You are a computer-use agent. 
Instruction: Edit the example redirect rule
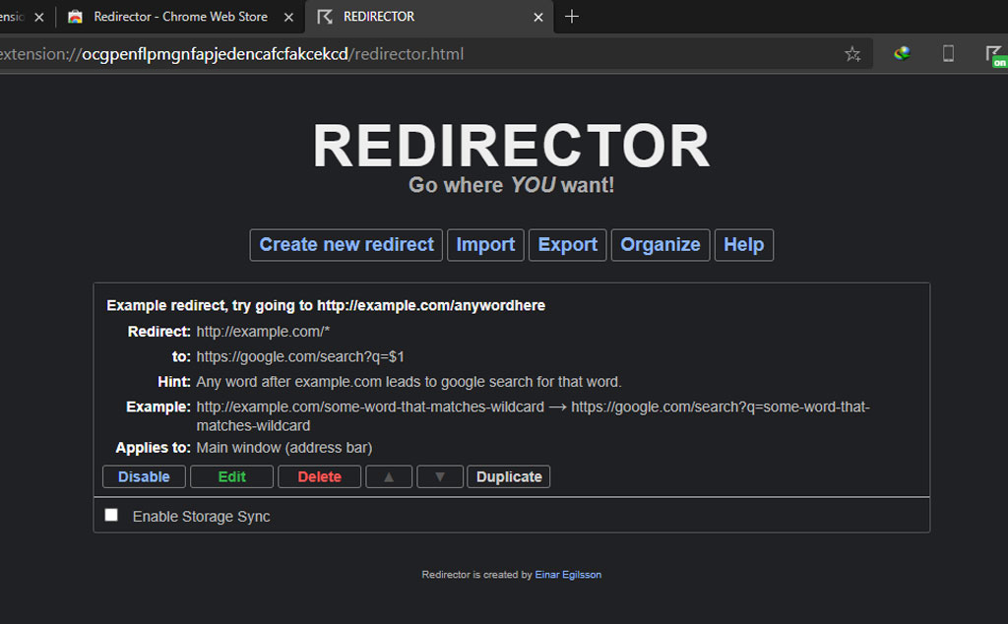[231, 476]
